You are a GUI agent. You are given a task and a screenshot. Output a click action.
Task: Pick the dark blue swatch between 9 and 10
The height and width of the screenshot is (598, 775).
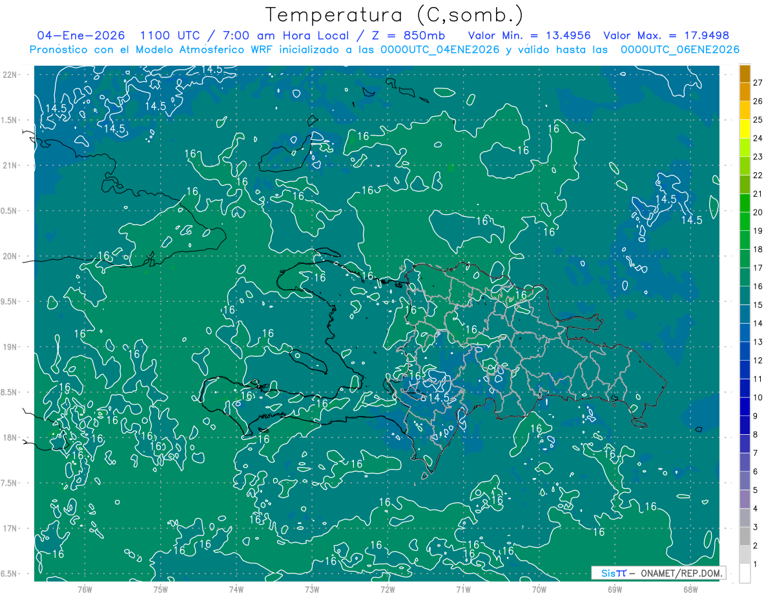click(x=745, y=407)
